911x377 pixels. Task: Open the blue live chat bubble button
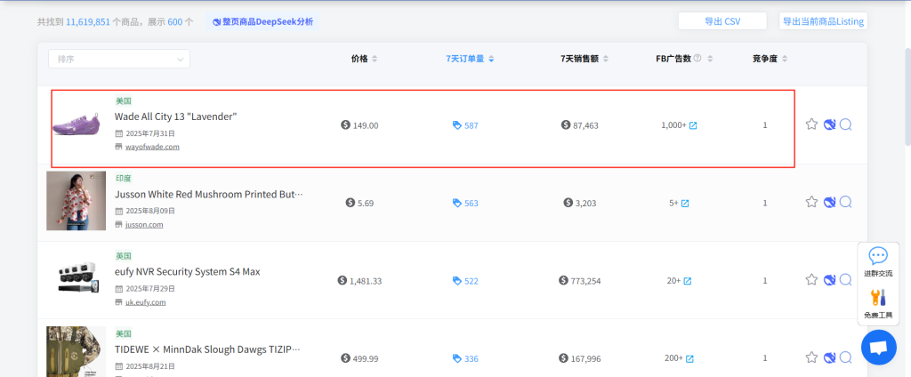click(878, 347)
